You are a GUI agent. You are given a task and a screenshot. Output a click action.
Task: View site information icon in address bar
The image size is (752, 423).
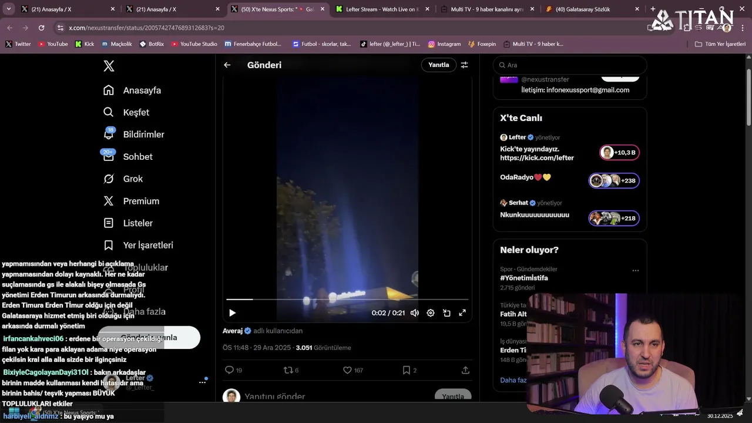coord(60,28)
